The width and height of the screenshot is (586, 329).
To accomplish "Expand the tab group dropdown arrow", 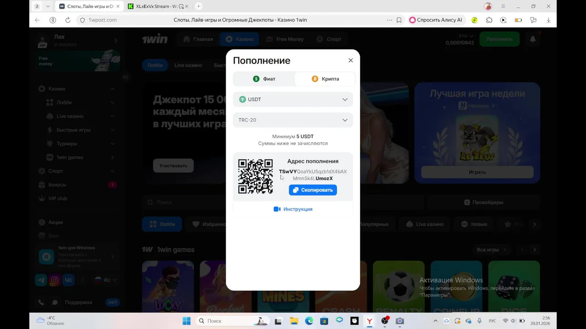I will click(x=48, y=6).
